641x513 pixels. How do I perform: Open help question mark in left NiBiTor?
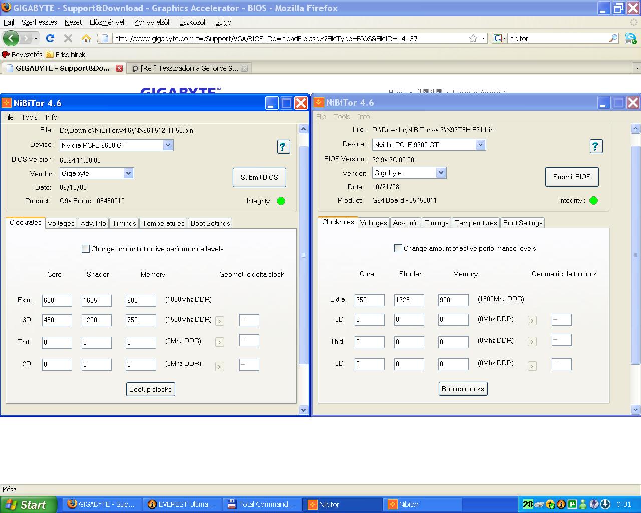tap(283, 146)
